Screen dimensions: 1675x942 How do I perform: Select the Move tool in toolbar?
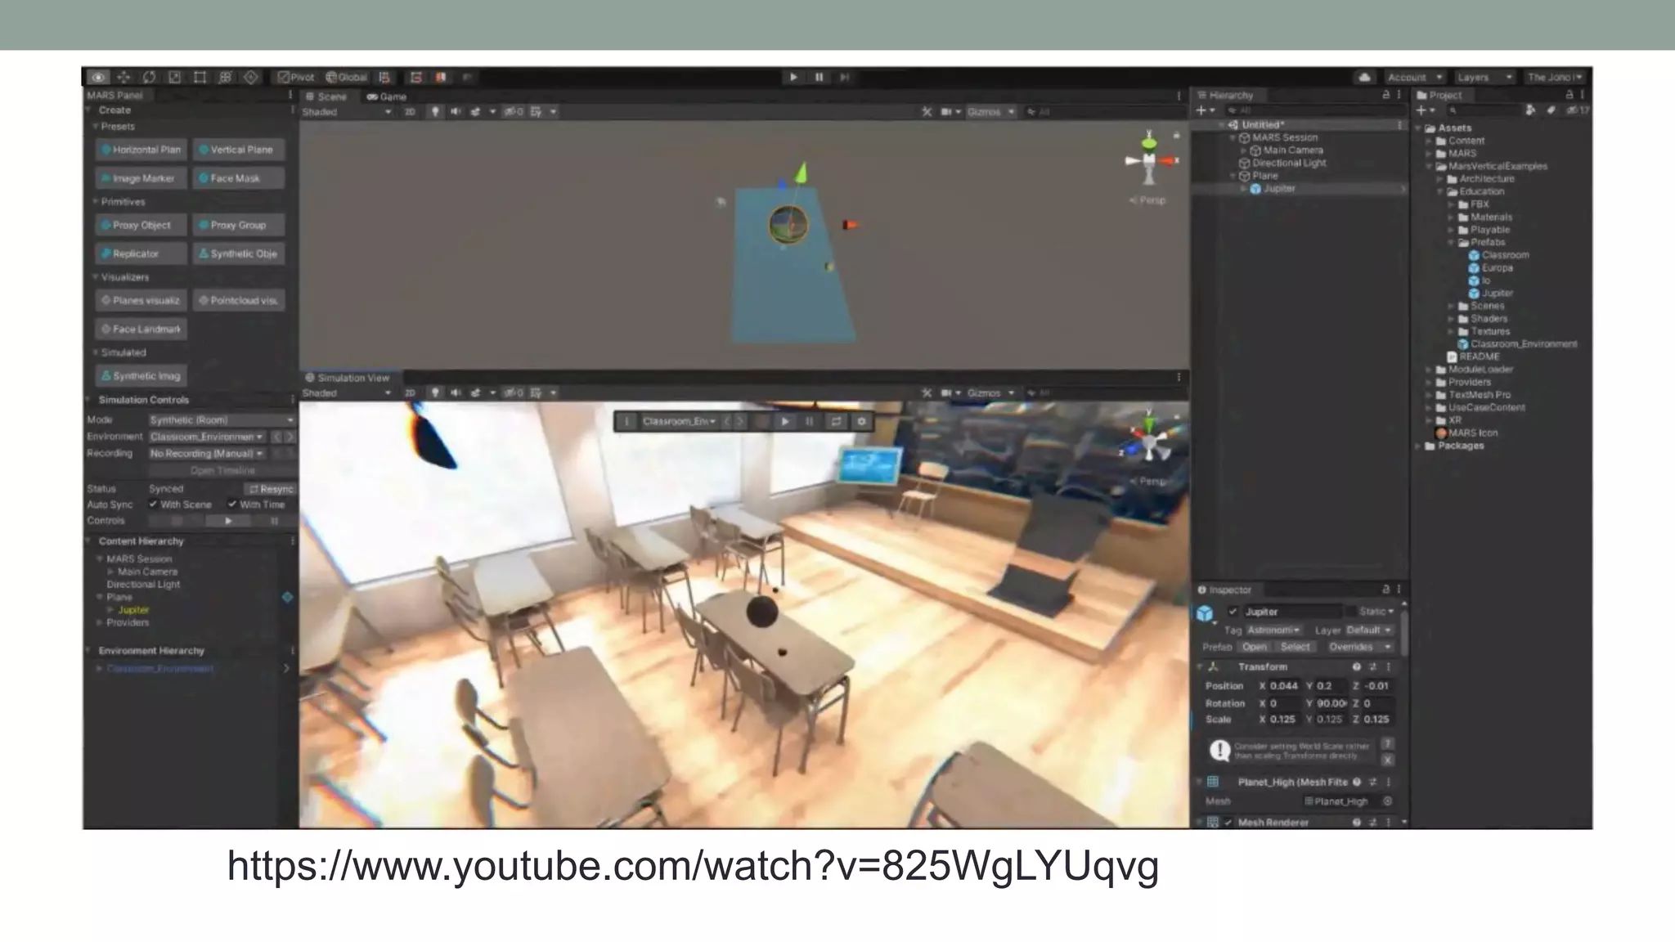tap(123, 77)
